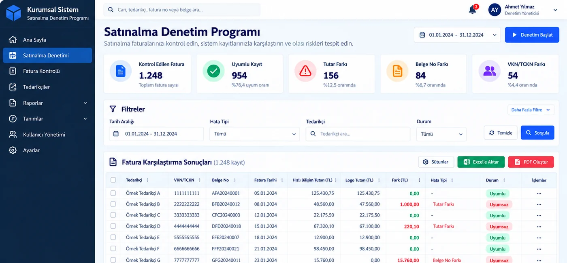Viewport: 567px width, 263px height.
Task: Open Fatura Kontrolü in sidebar
Action: [47, 71]
